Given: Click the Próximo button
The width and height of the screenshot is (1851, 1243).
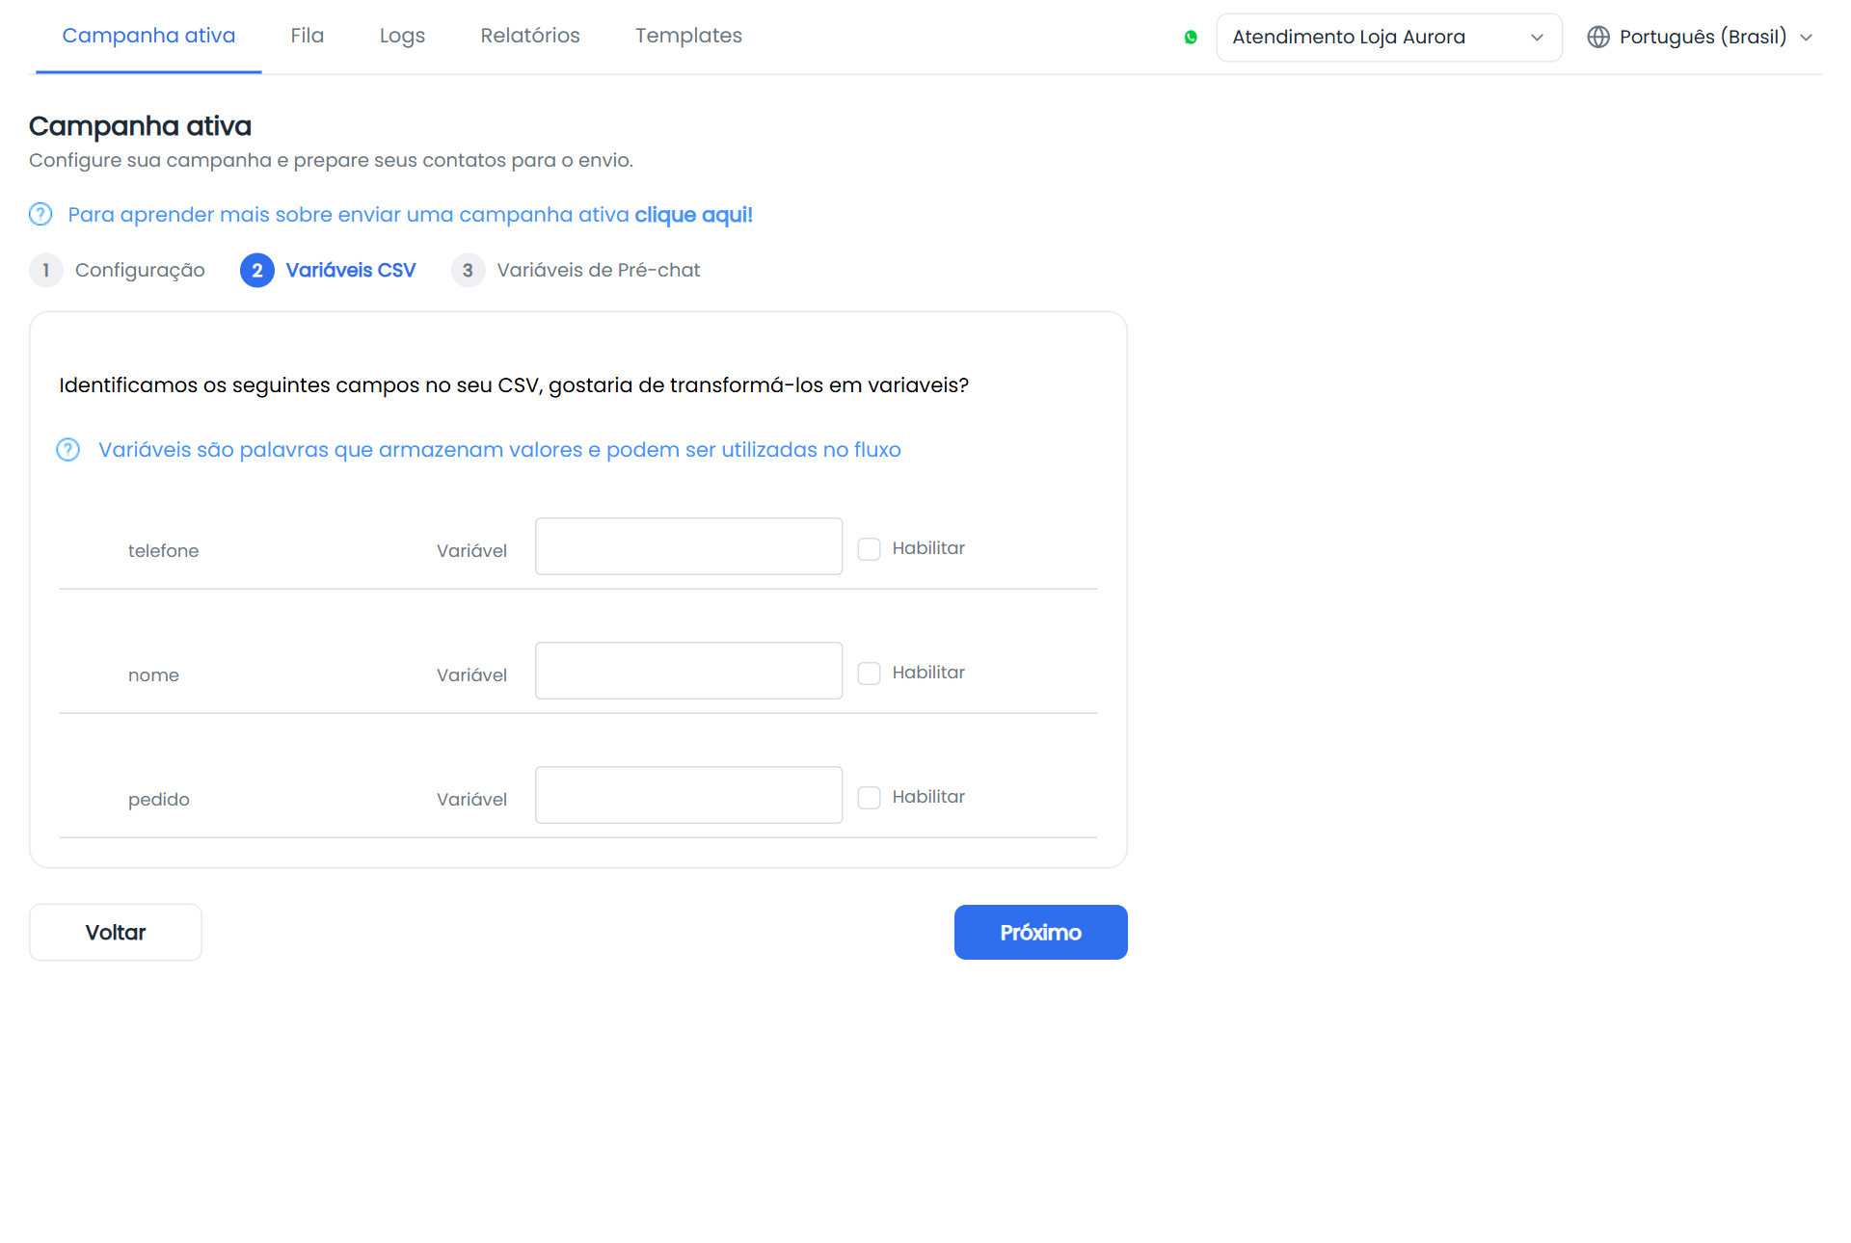Looking at the screenshot, I should pyautogui.click(x=1041, y=933).
